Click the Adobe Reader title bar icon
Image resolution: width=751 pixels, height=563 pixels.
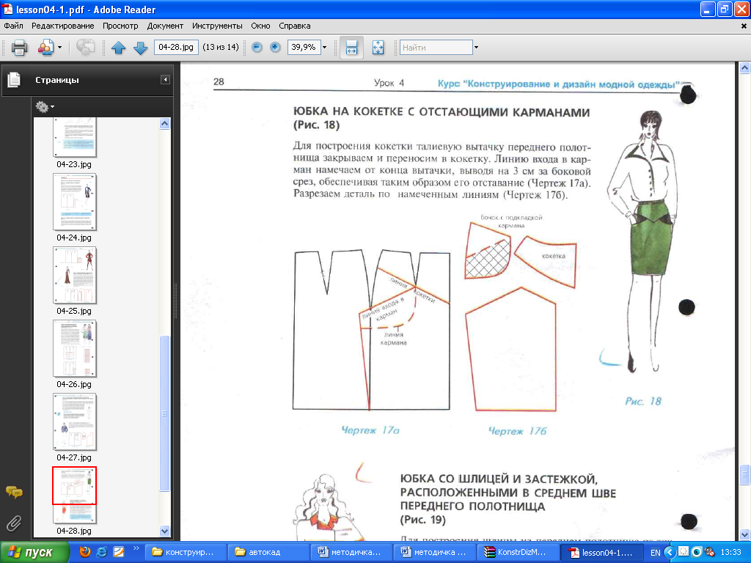click(x=7, y=9)
